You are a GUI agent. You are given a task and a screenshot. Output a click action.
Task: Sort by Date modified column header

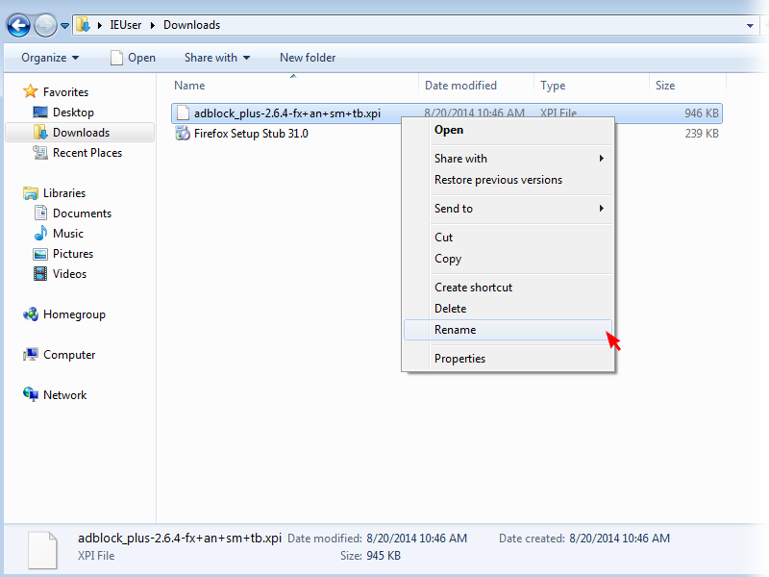pos(460,86)
